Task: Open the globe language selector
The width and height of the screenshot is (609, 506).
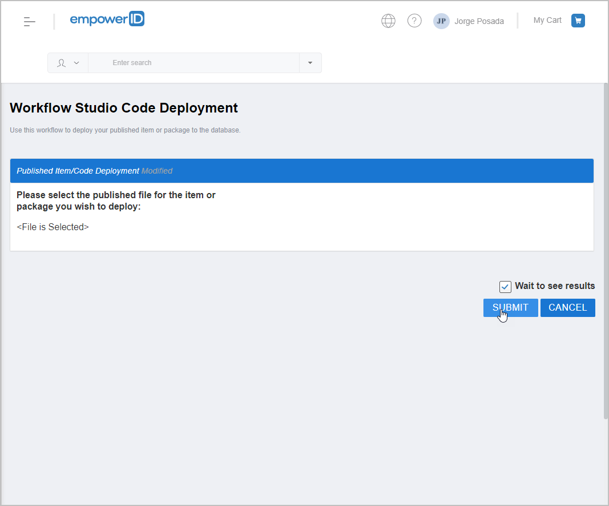Action: click(x=388, y=21)
